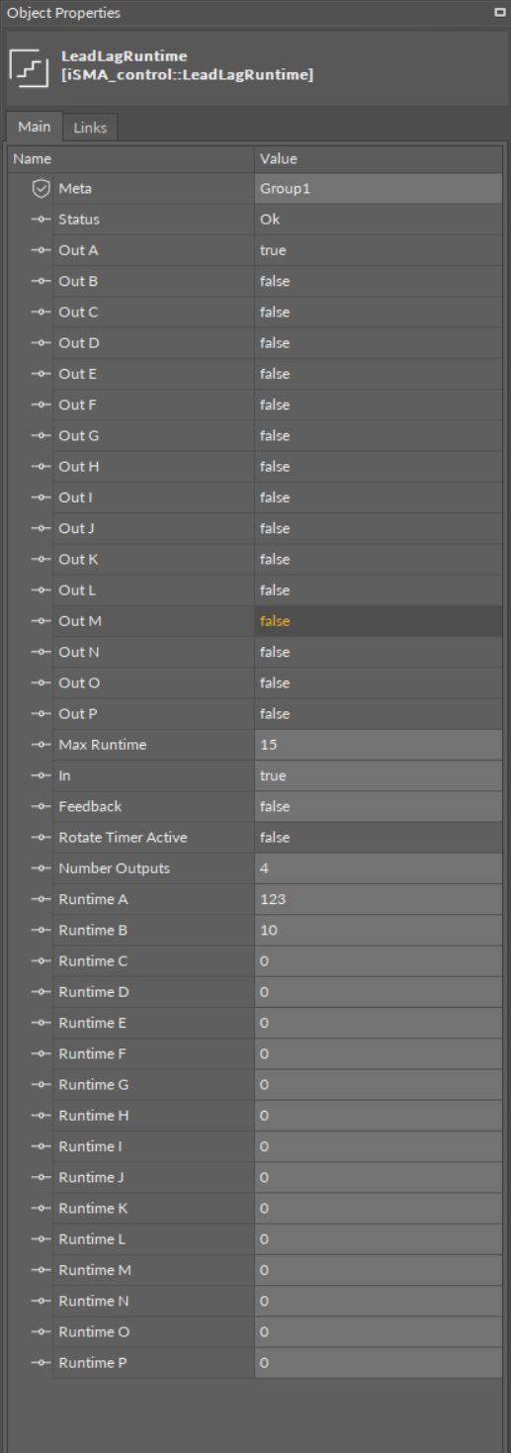
Task: Click the slot icon beside Status
Action: click(41, 220)
